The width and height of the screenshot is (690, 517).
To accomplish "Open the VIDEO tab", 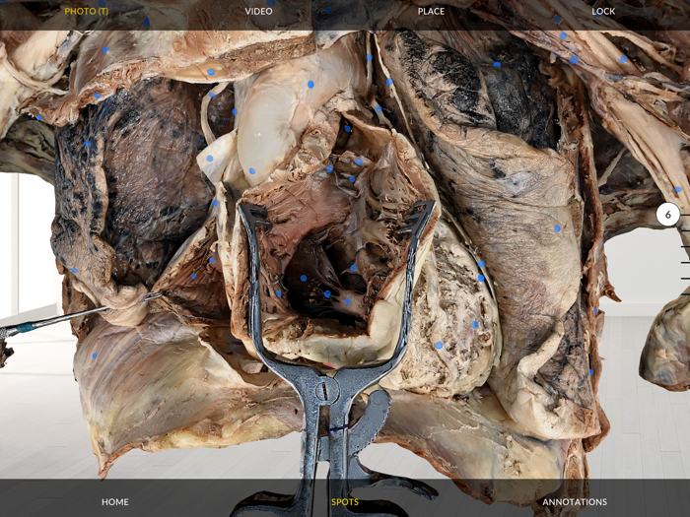I will click(x=258, y=12).
